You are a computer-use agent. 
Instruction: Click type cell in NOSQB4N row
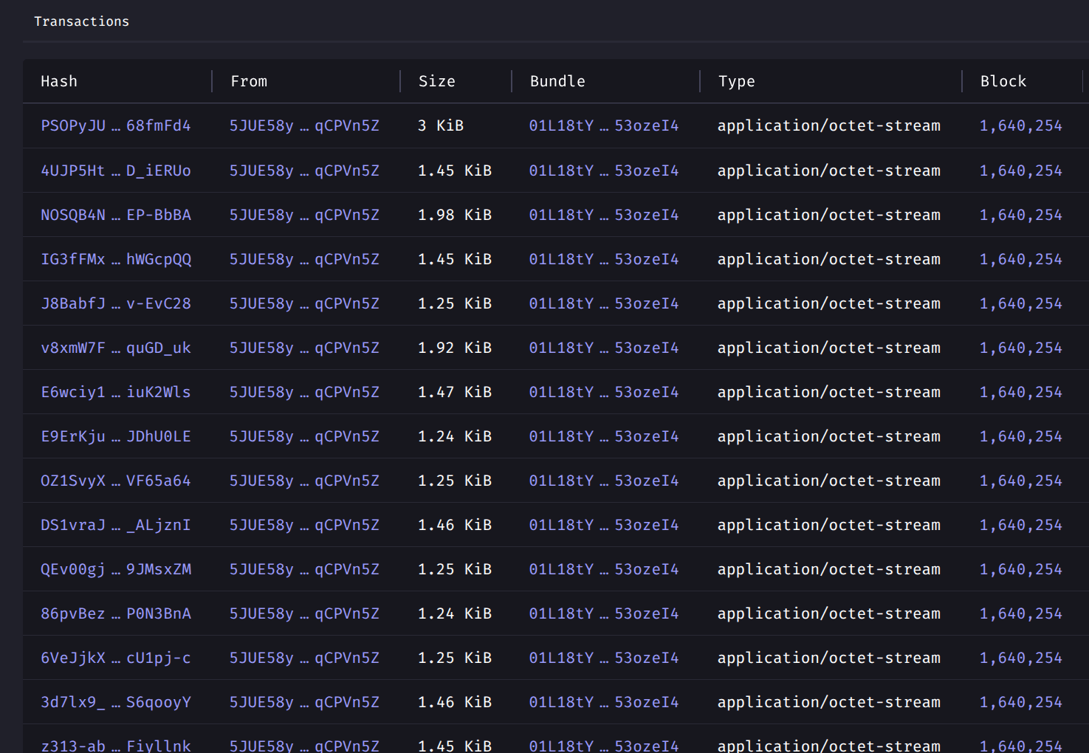point(829,215)
